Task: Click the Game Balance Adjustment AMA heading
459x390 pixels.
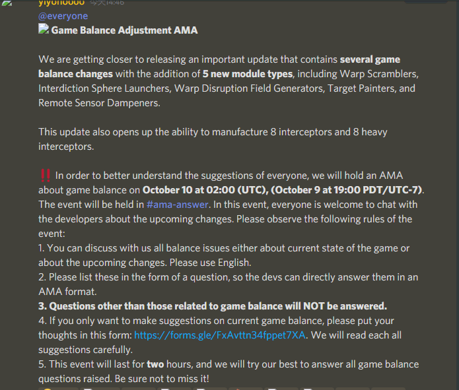Action: click(x=124, y=30)
